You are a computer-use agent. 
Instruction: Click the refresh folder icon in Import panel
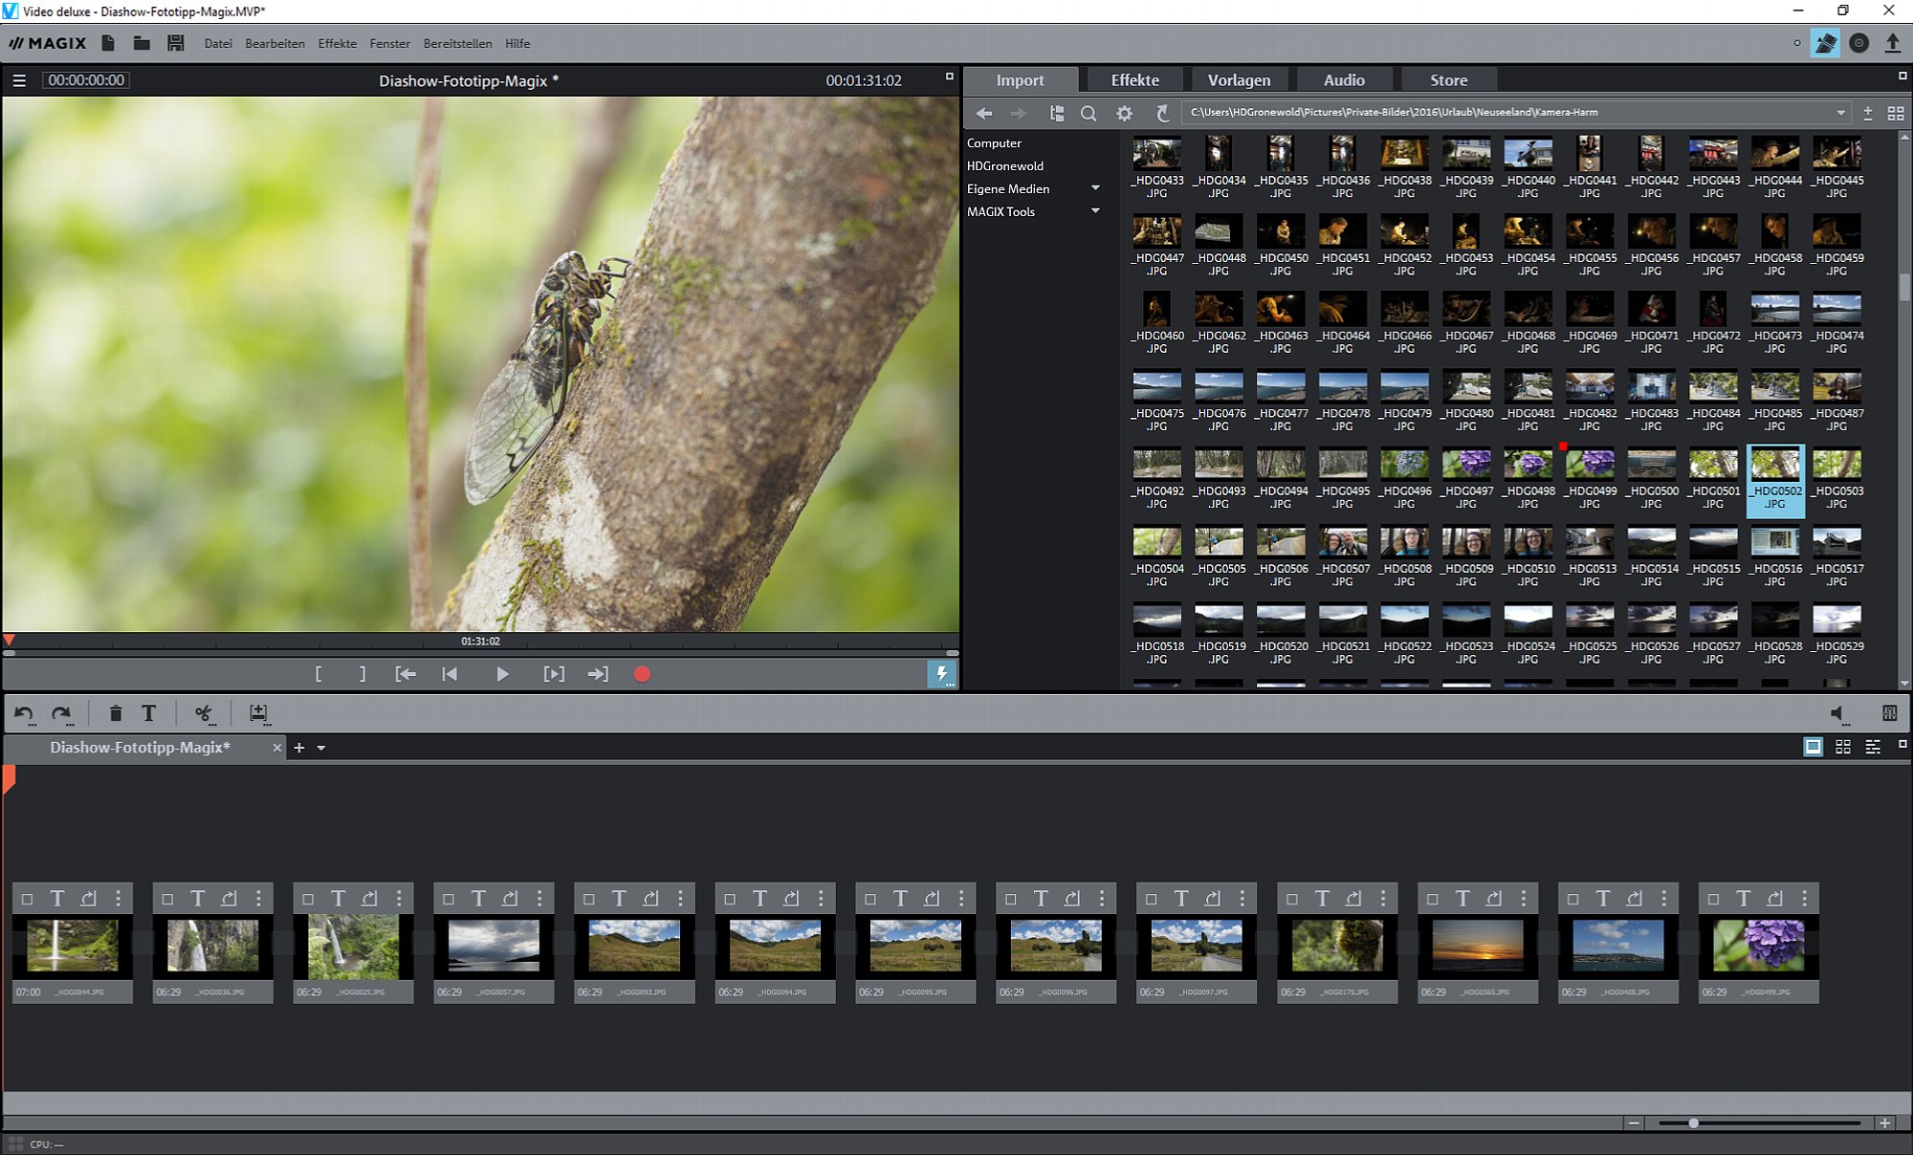pyautogui.click(x=1162, y=113)
